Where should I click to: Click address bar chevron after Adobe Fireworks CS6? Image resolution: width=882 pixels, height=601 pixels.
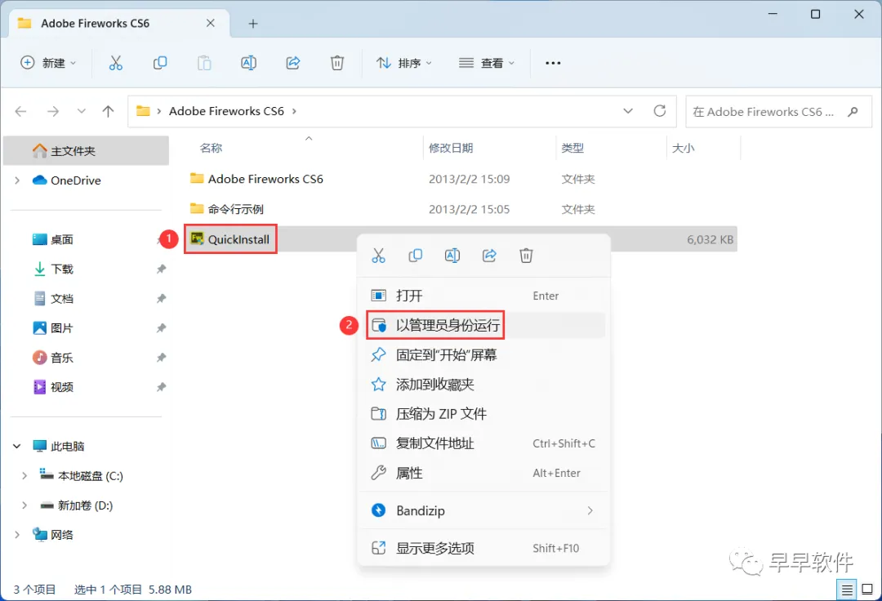click(294, 111)
